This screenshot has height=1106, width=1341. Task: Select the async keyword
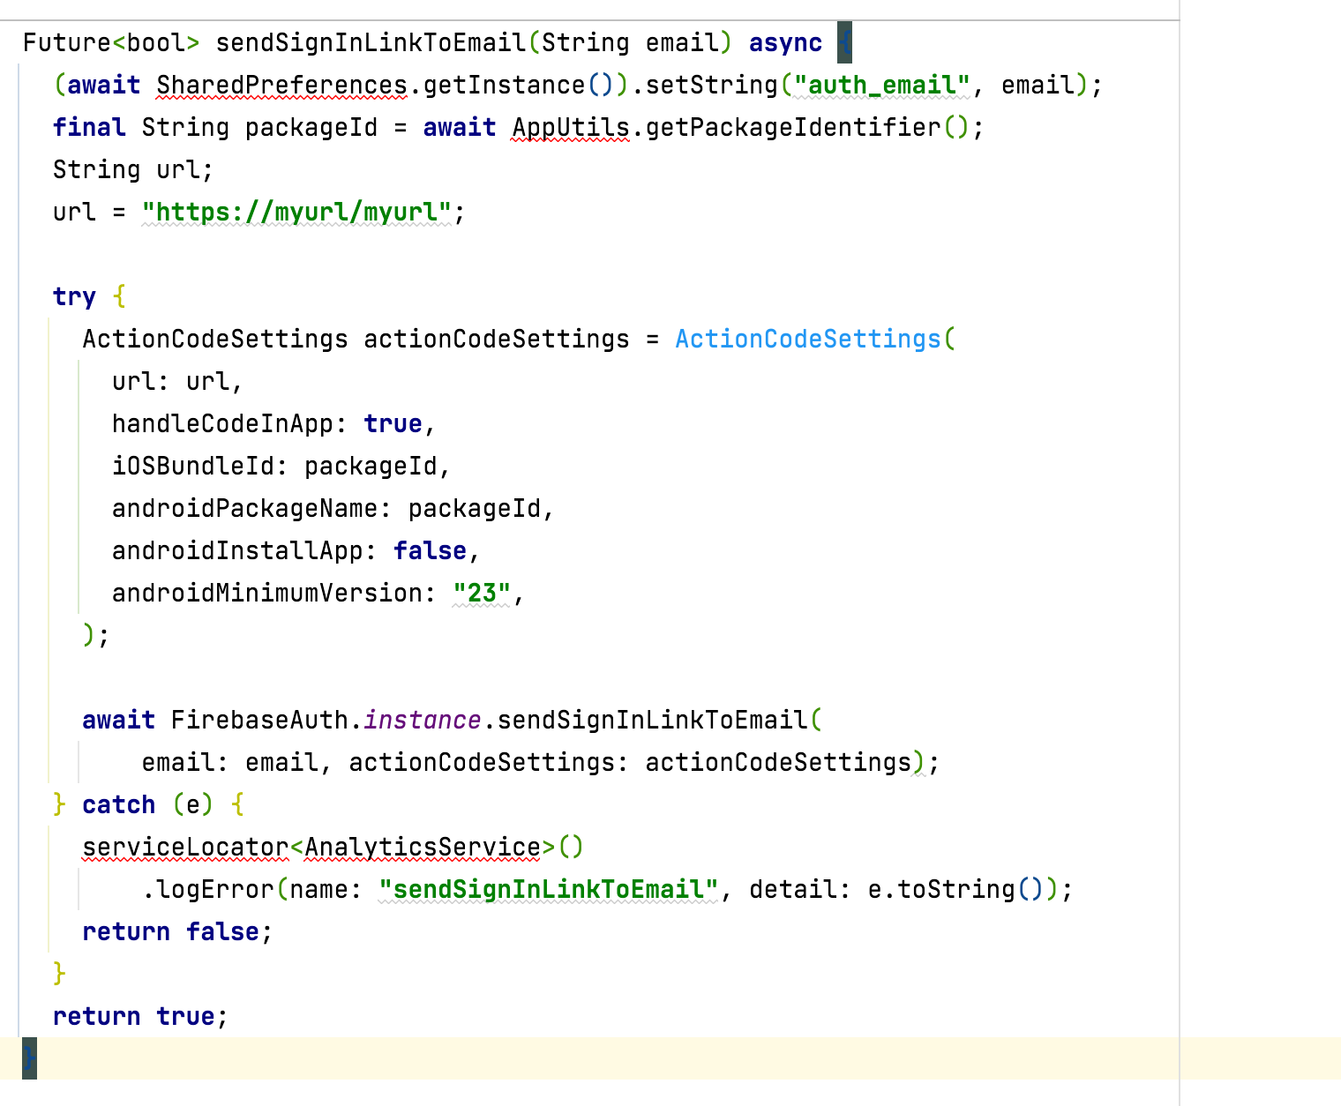coord(785,42)
